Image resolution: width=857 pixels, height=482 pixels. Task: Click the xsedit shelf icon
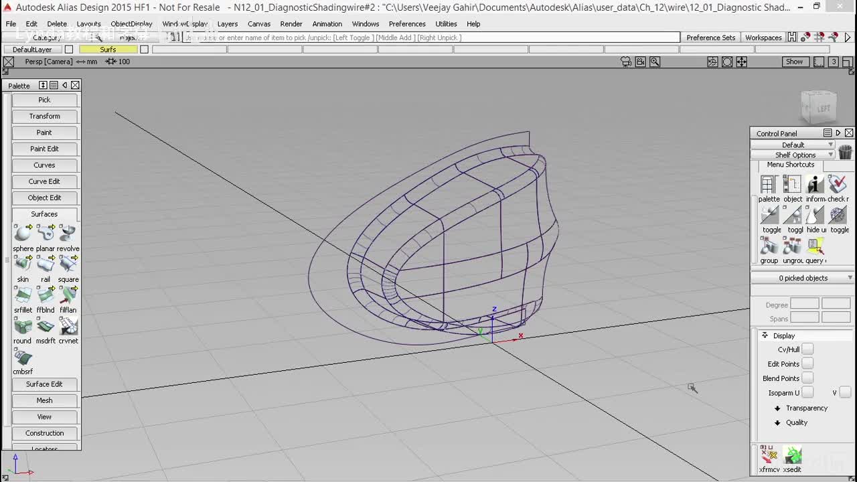click(x=792, y=456)
